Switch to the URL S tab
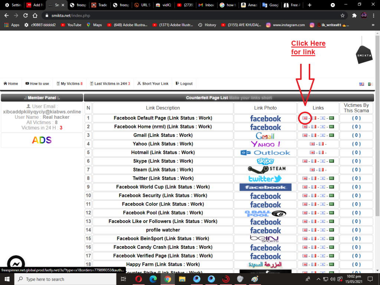The image size is (380, 285). coord(142,5)
